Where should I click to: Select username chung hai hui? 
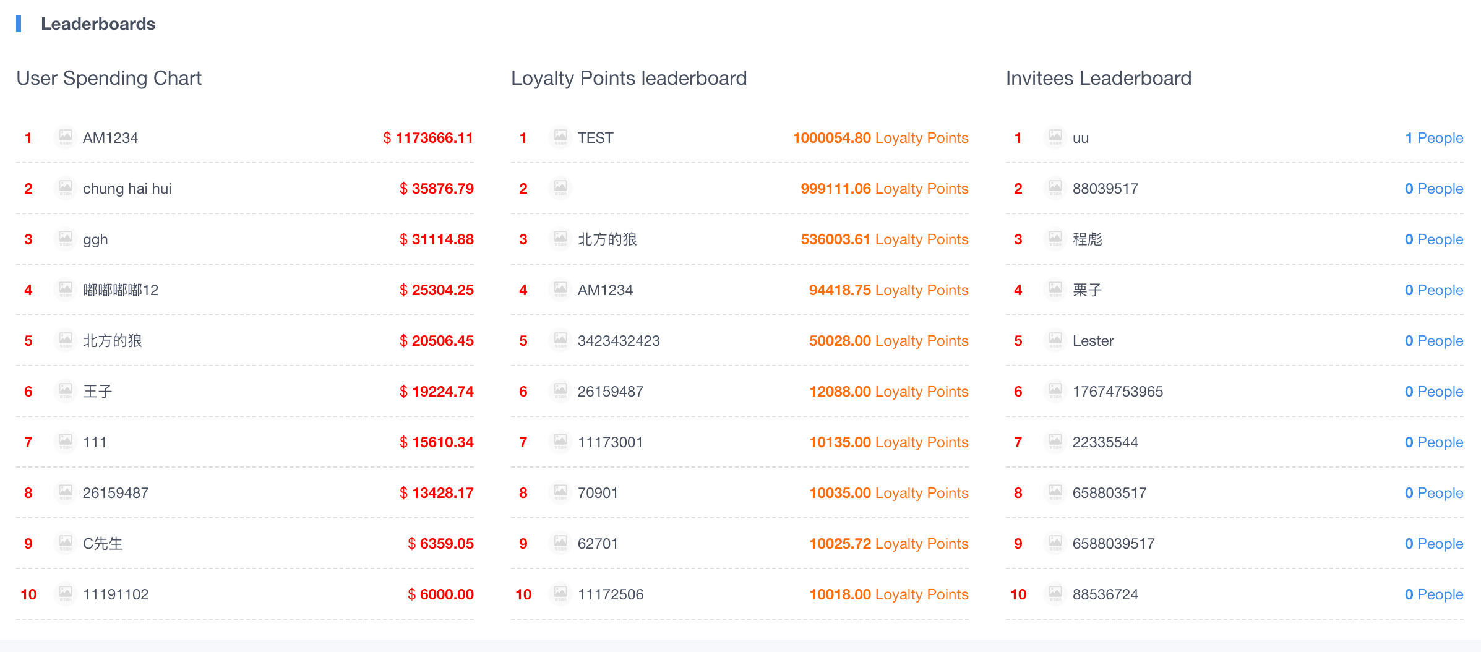point(127,189)
